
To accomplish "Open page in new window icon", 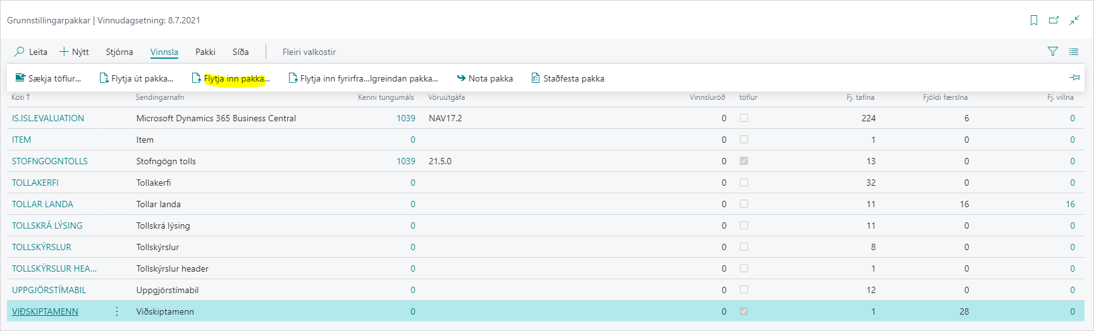I will (1054, 20).
